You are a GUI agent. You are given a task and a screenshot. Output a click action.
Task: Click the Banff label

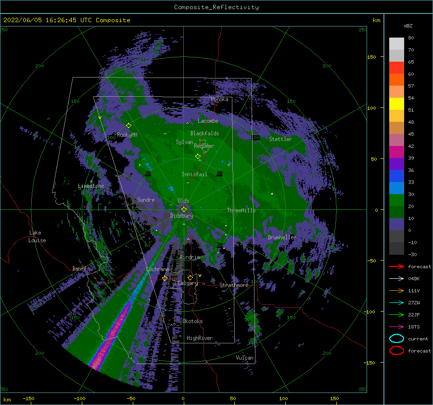tap(79, 268)
